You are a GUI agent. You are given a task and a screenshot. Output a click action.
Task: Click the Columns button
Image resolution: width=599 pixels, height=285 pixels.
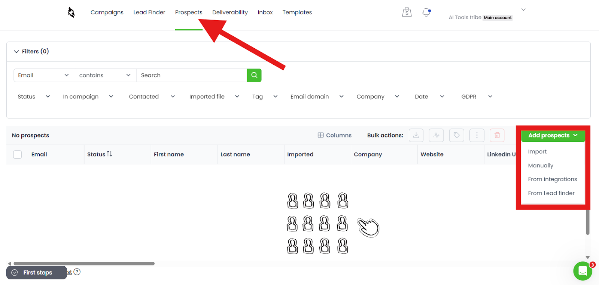click(335, 135)
